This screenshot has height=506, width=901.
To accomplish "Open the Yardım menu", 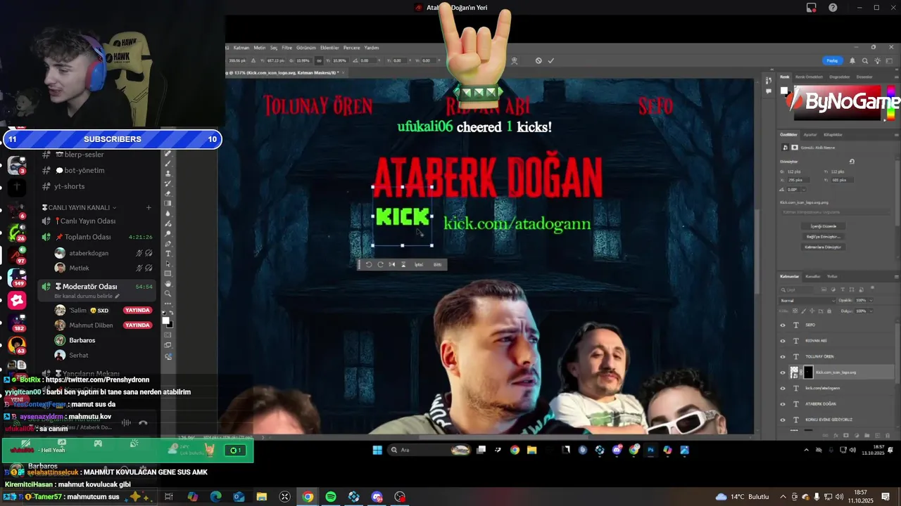I will 372,48.
